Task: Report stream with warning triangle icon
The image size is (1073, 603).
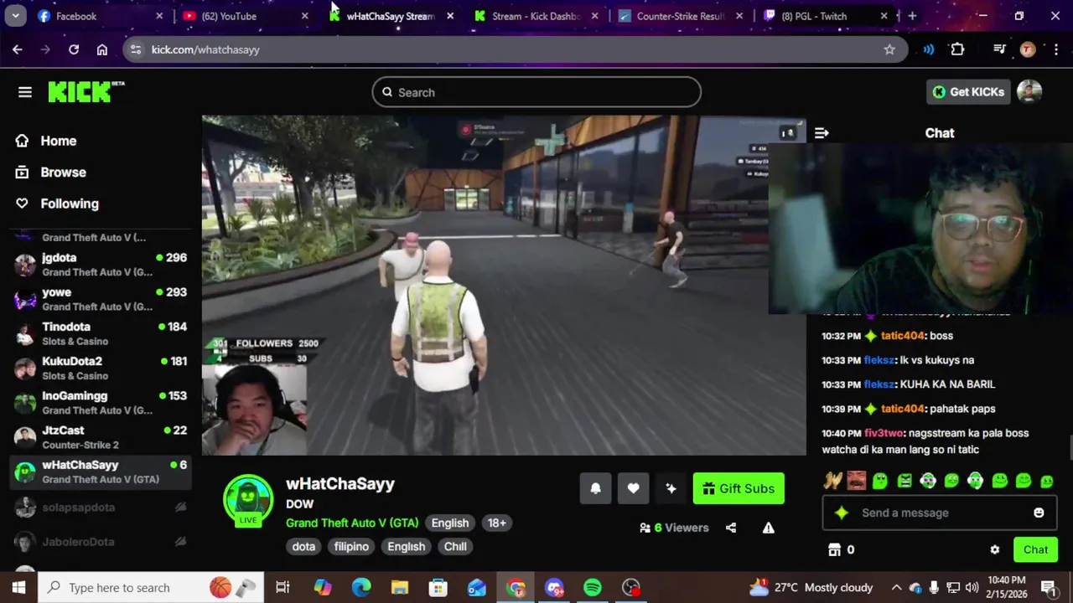Action: pos(768,528)
